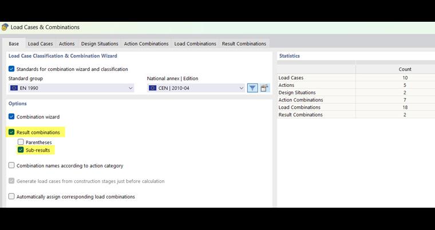Click the Load Cases & Combinations window icon
The image size is (435, 230).
(x=5, y=27)
